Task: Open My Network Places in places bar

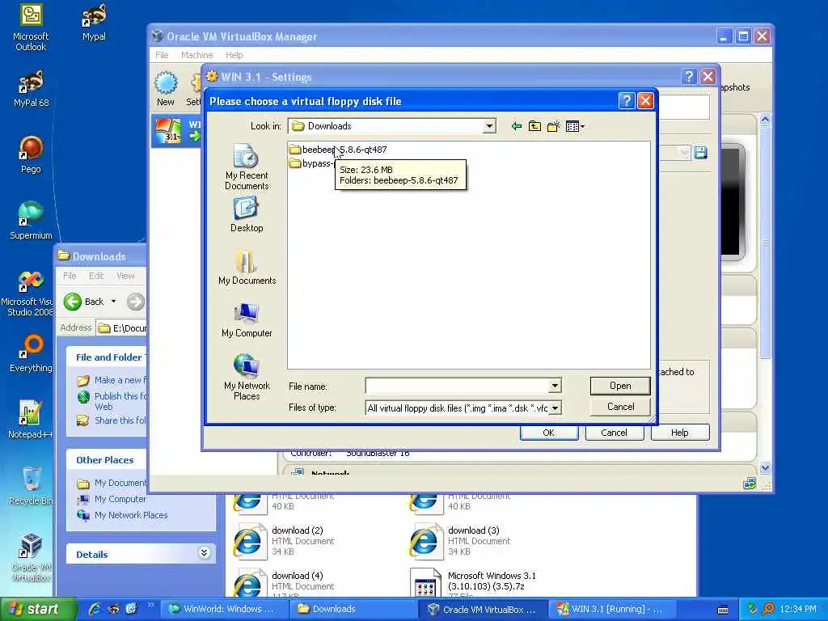Action: coord(247,377)
